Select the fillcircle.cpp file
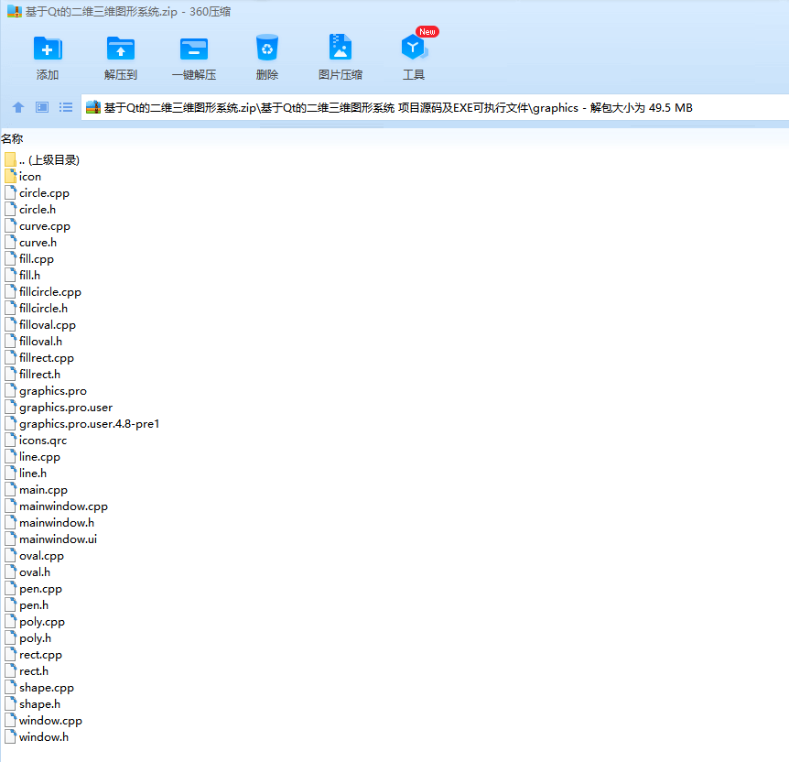 (x=43, y=292)
